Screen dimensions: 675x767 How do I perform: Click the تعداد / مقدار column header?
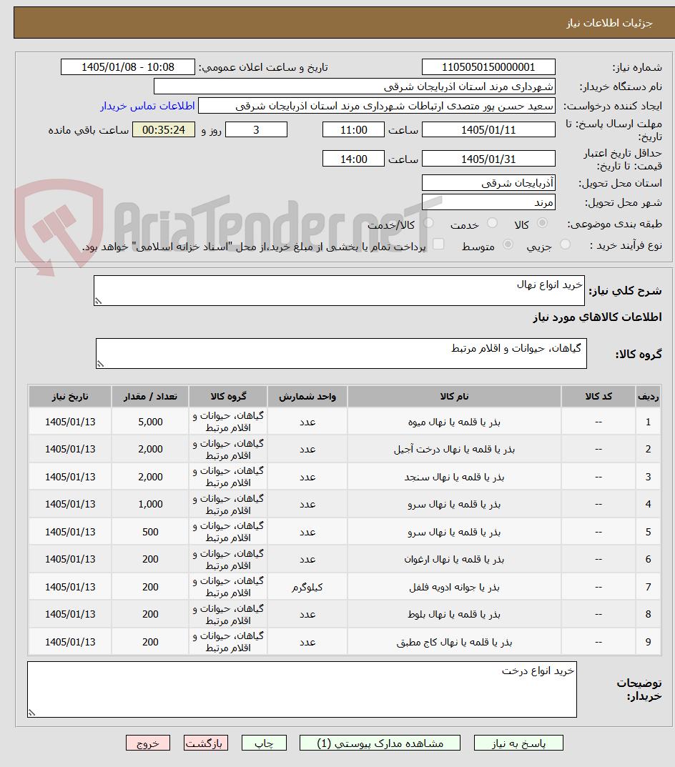150,396
